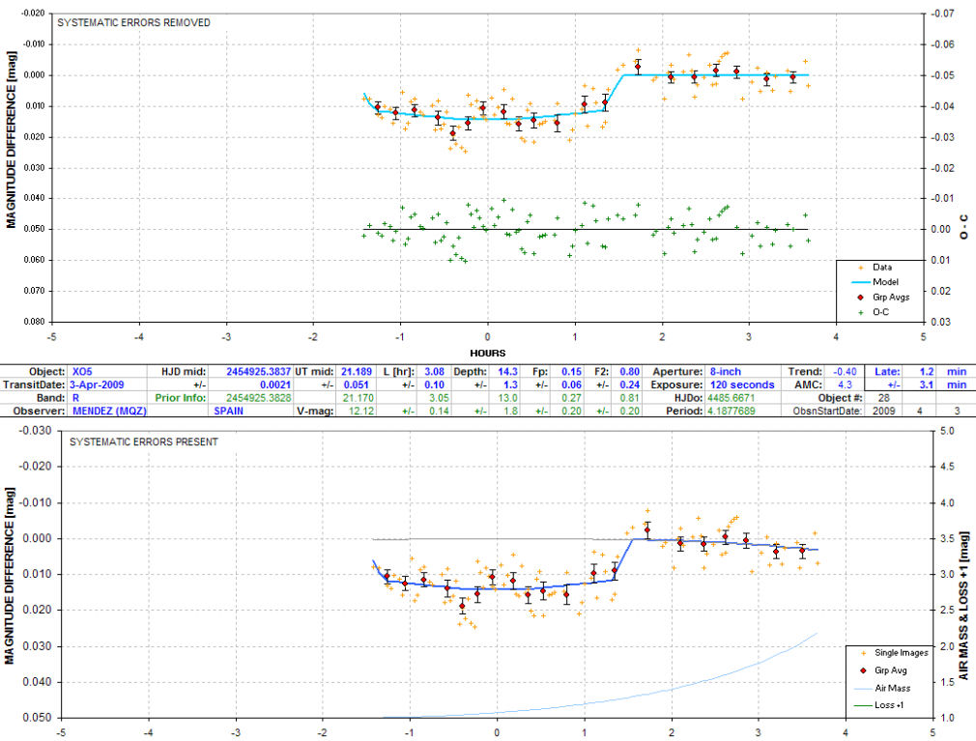The image size is (976, 741).
Task: Click 'O-C' entry in top chart legend
Action: 880,312
